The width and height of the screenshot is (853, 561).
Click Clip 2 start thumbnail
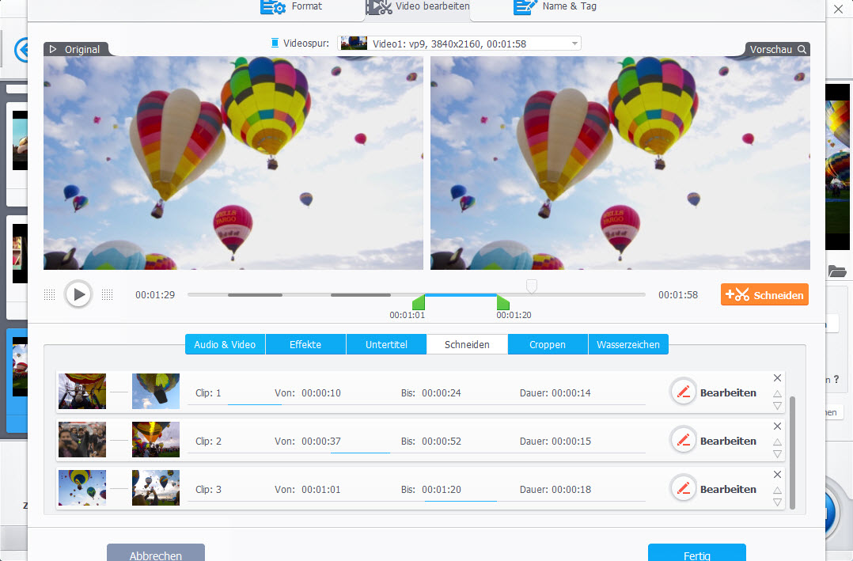pyautogui.click(x=82, y=440)
